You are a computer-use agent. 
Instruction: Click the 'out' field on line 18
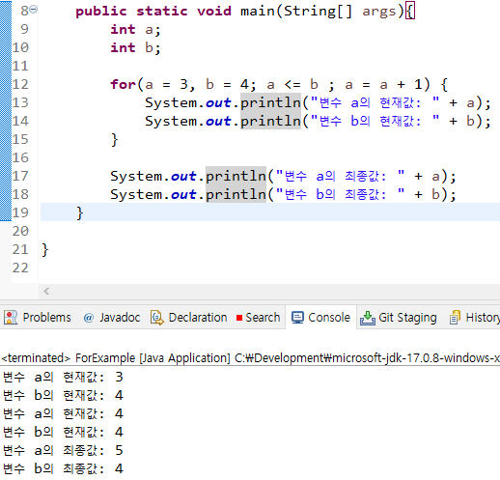(183, 194)
